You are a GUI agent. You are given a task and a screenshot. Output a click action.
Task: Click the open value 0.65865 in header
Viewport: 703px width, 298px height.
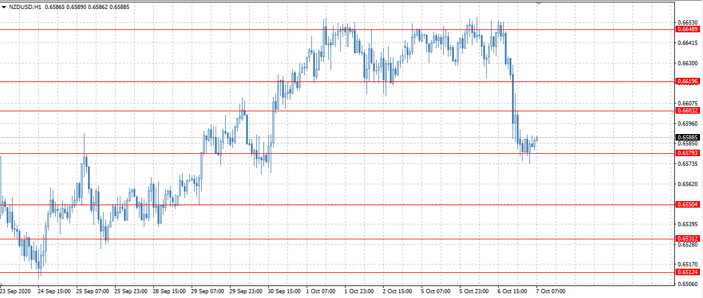pyautogui.click(x=54, y=7)
